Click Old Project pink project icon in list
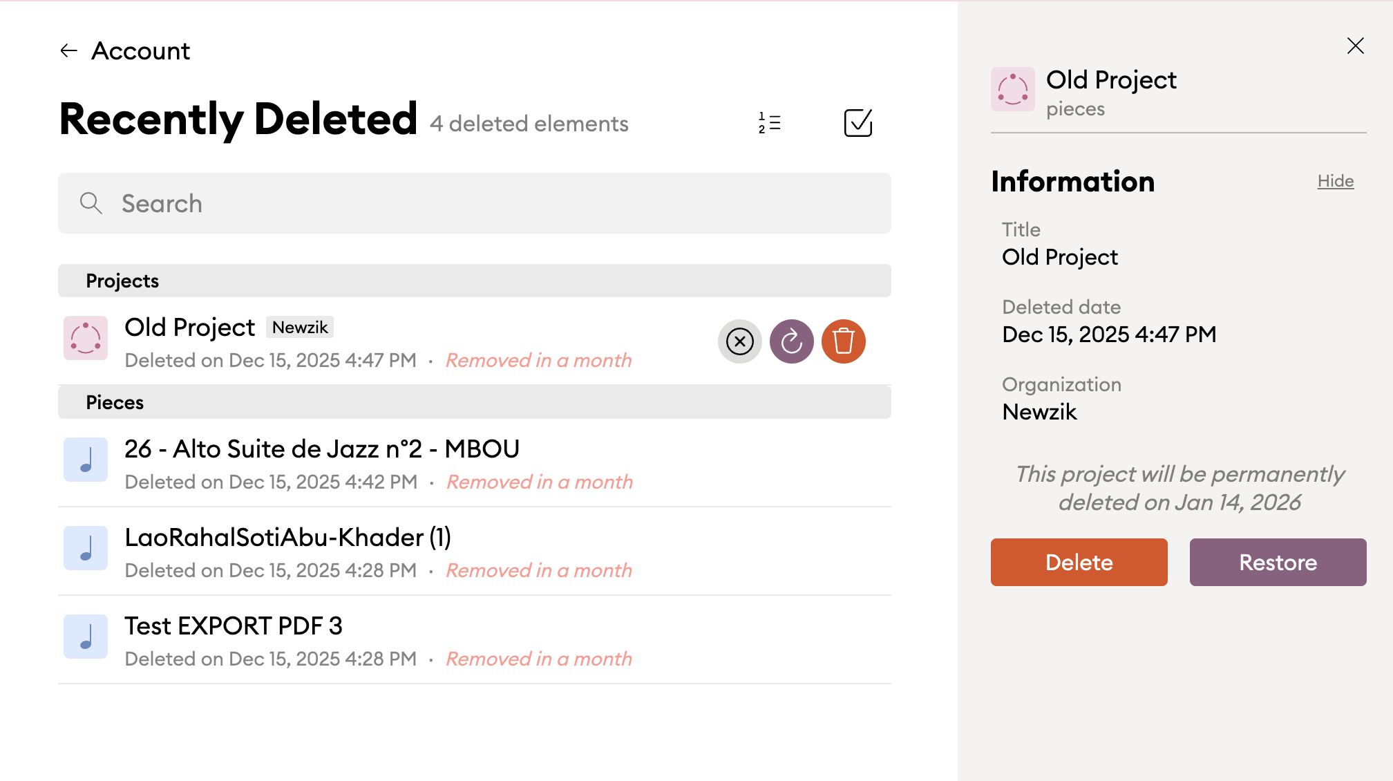 [x=86, y=338]
